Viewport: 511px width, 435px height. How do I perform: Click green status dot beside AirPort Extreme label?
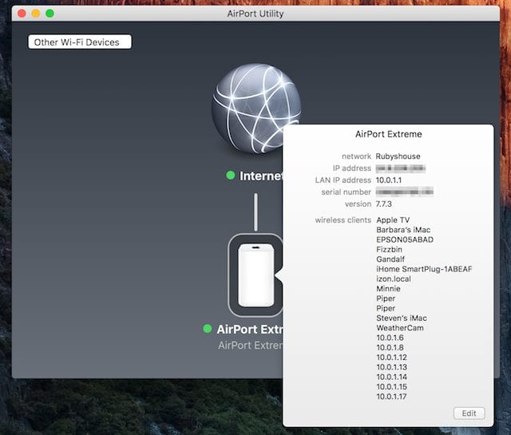pyautogui.click(x=208, y=329)
